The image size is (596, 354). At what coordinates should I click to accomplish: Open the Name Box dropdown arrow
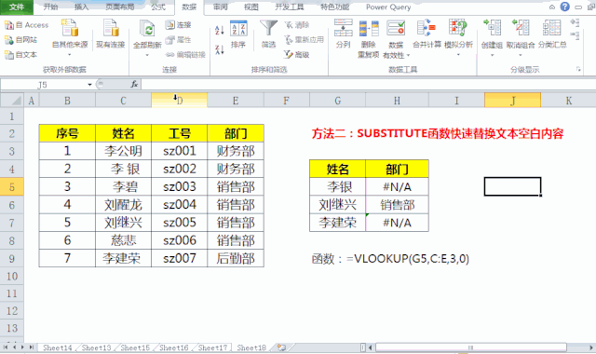pos(89,85)
